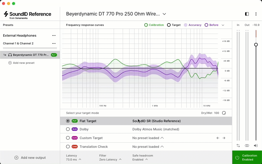The image size is (262, 164).
Task: Click the plus icon for new output
Action: pyautogui.click(x=16, y=158)
